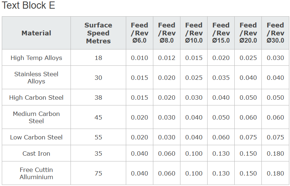Screen dimensions: 290x186
Task: Select surface speed 18 for High Temp Alloys
Action: (98, 58)
